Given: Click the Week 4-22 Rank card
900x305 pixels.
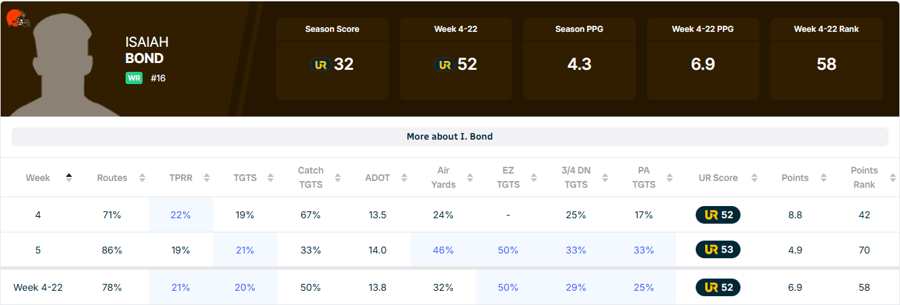Looking at the screenshot, I should click(x=826, y=59).
